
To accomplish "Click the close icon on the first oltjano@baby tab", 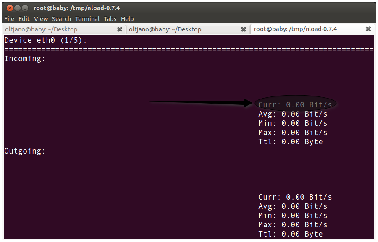I will 120,29.
